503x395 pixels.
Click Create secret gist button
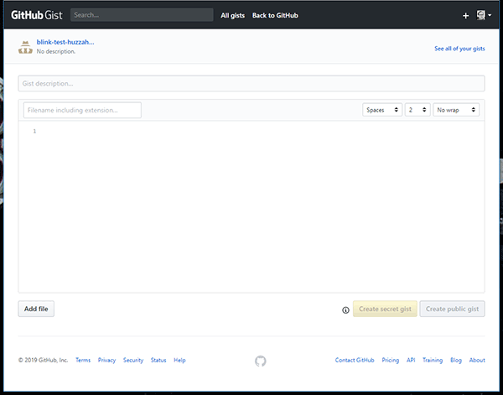coord(385,309)
